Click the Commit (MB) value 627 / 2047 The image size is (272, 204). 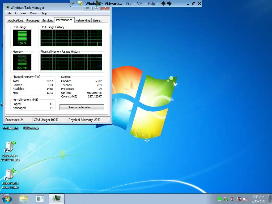pyautogui.click(x=95, y=96)
